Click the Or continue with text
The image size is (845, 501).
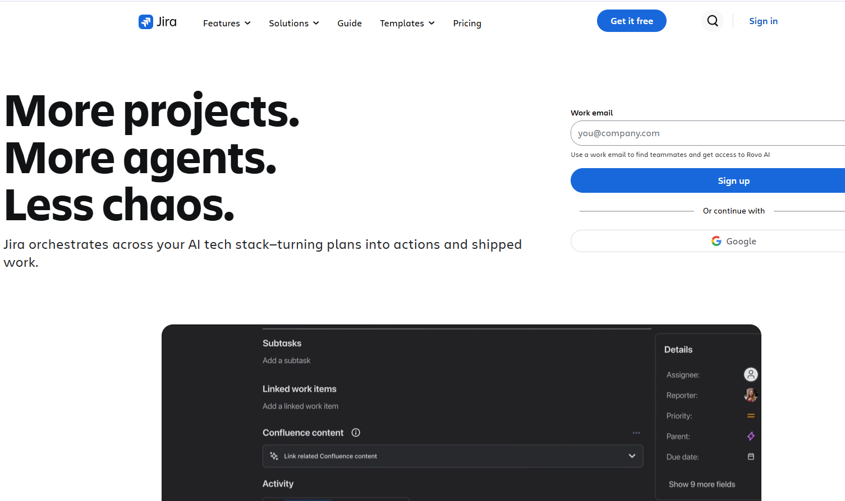point(734,211)
